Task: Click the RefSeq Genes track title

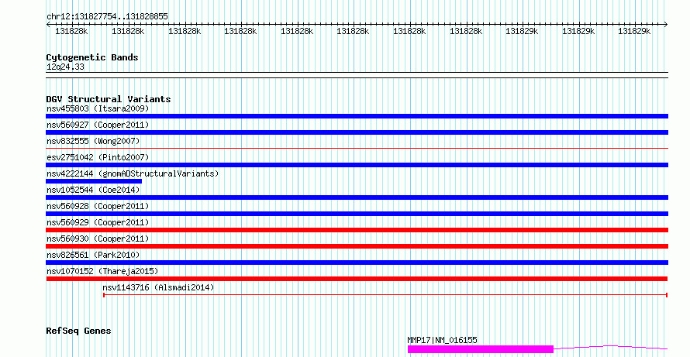Action: click(x=78, y=331)
